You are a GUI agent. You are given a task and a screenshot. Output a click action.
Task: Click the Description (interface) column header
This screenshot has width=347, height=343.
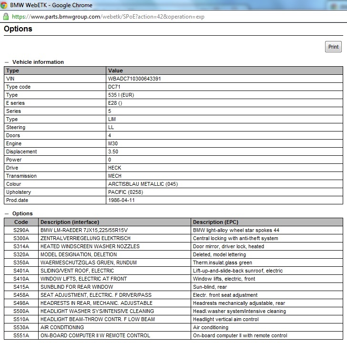[114, 222]
